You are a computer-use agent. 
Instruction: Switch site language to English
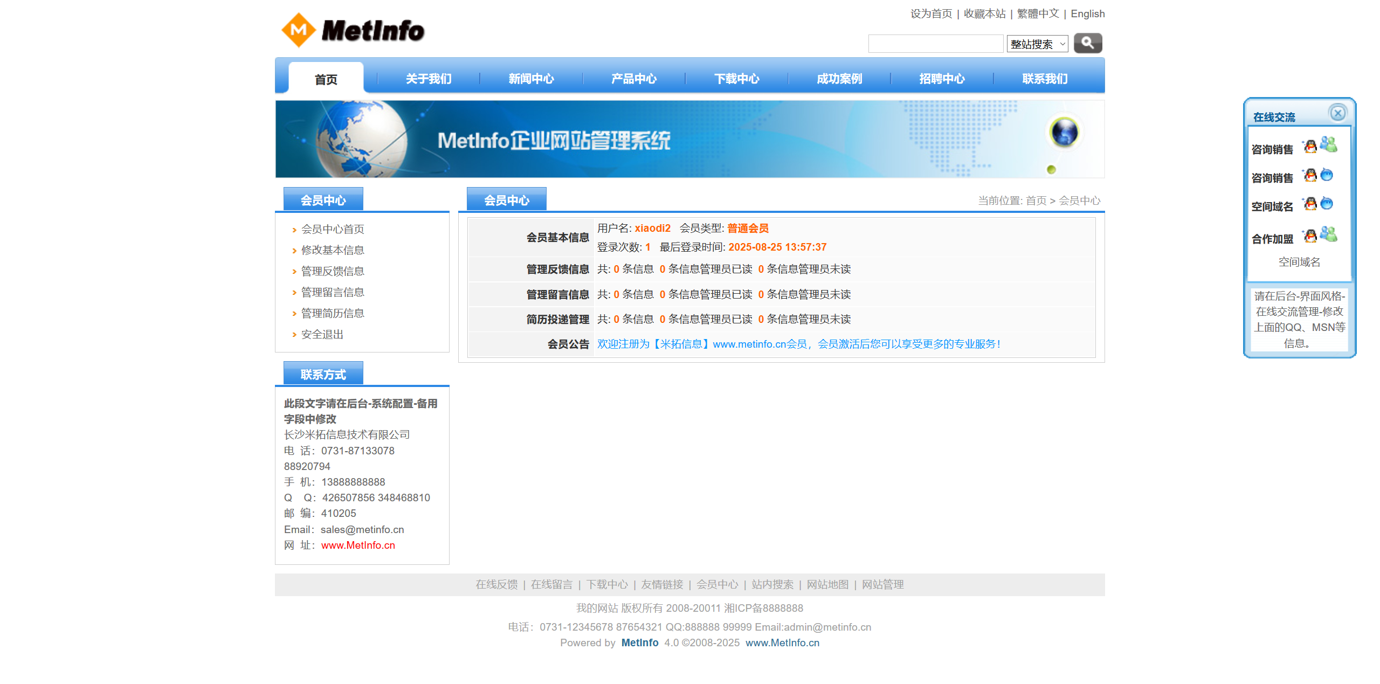1087,13
